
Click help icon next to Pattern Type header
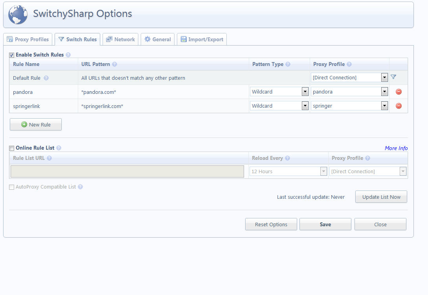[x=288, y=64]
